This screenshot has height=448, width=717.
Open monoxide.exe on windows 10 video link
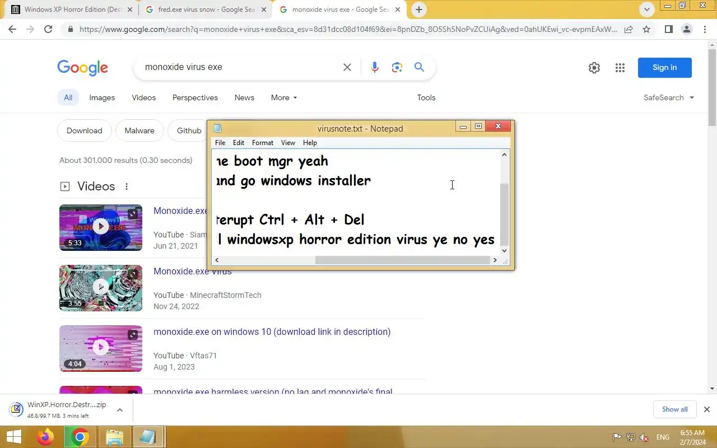click(x=272, y=332)
